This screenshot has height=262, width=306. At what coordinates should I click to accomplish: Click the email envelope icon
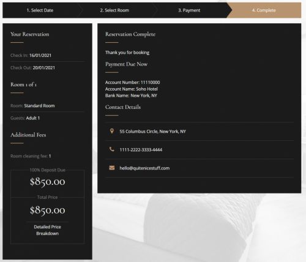coord(112,168)
